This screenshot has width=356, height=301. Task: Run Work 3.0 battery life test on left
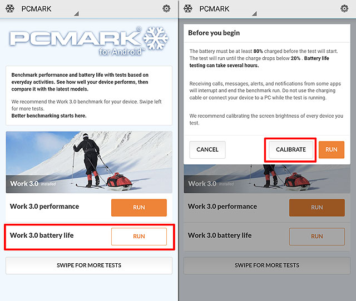coord(139,237)
